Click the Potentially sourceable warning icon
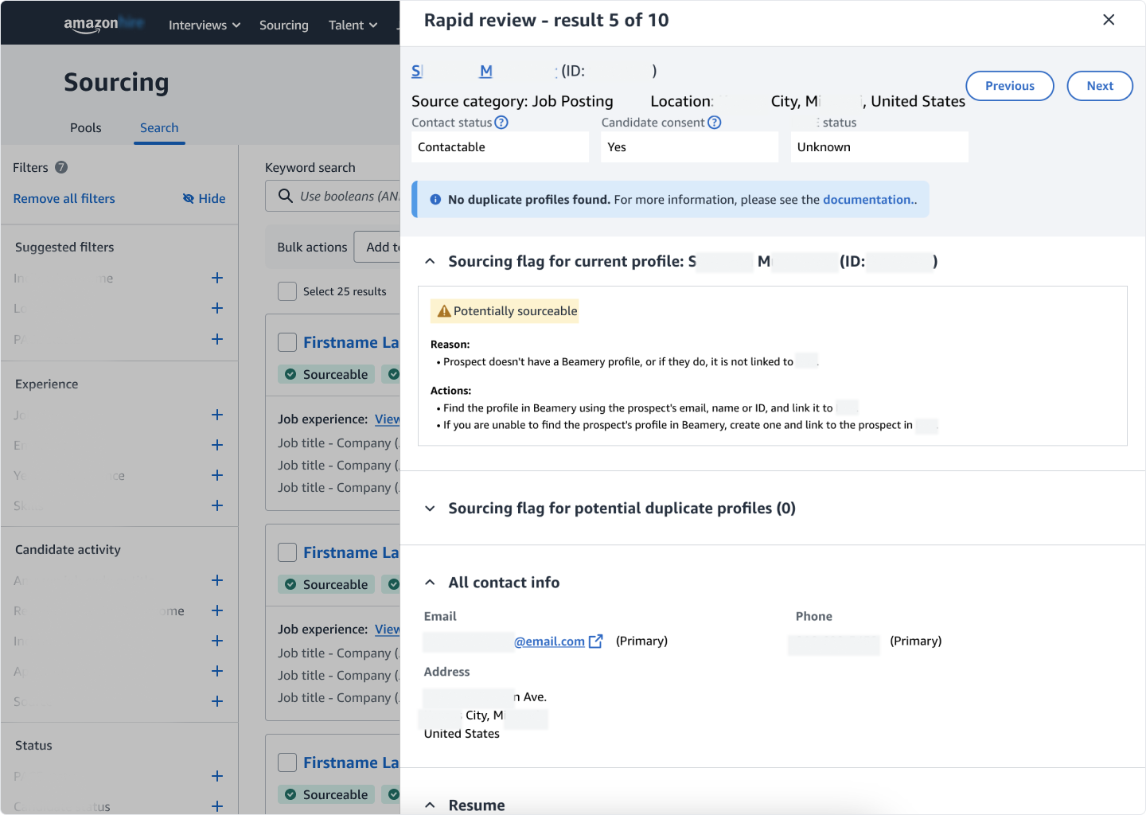1146x815 pixels. click(x=444, y=311)
